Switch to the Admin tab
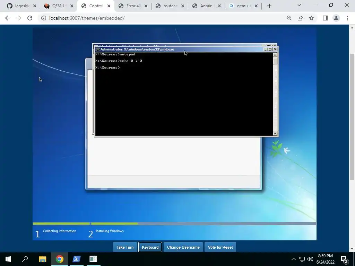The height and width of the screenshot is (266, 355). [x=204, y=6]
